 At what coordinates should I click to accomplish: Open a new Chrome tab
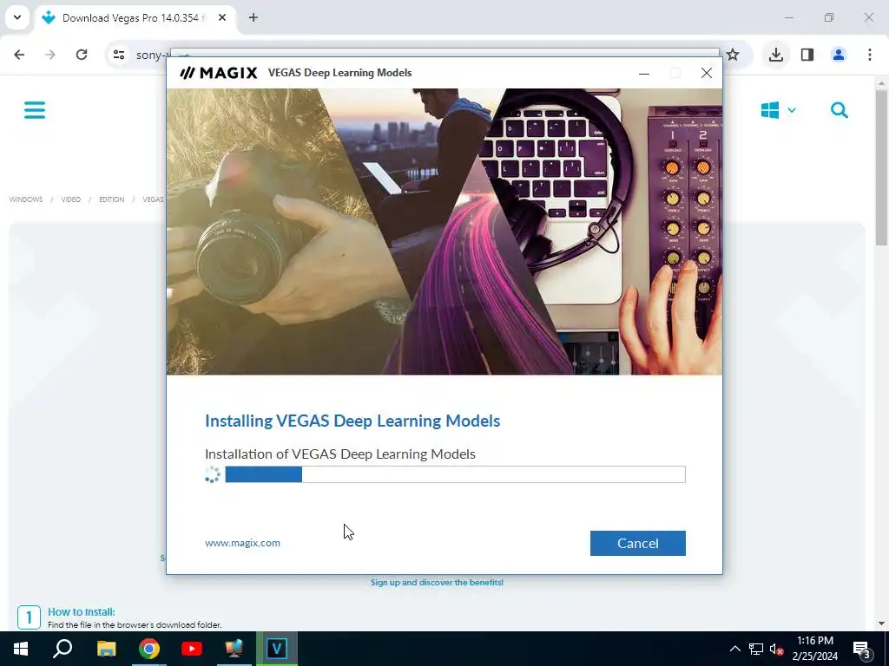(x=254, y=17)
